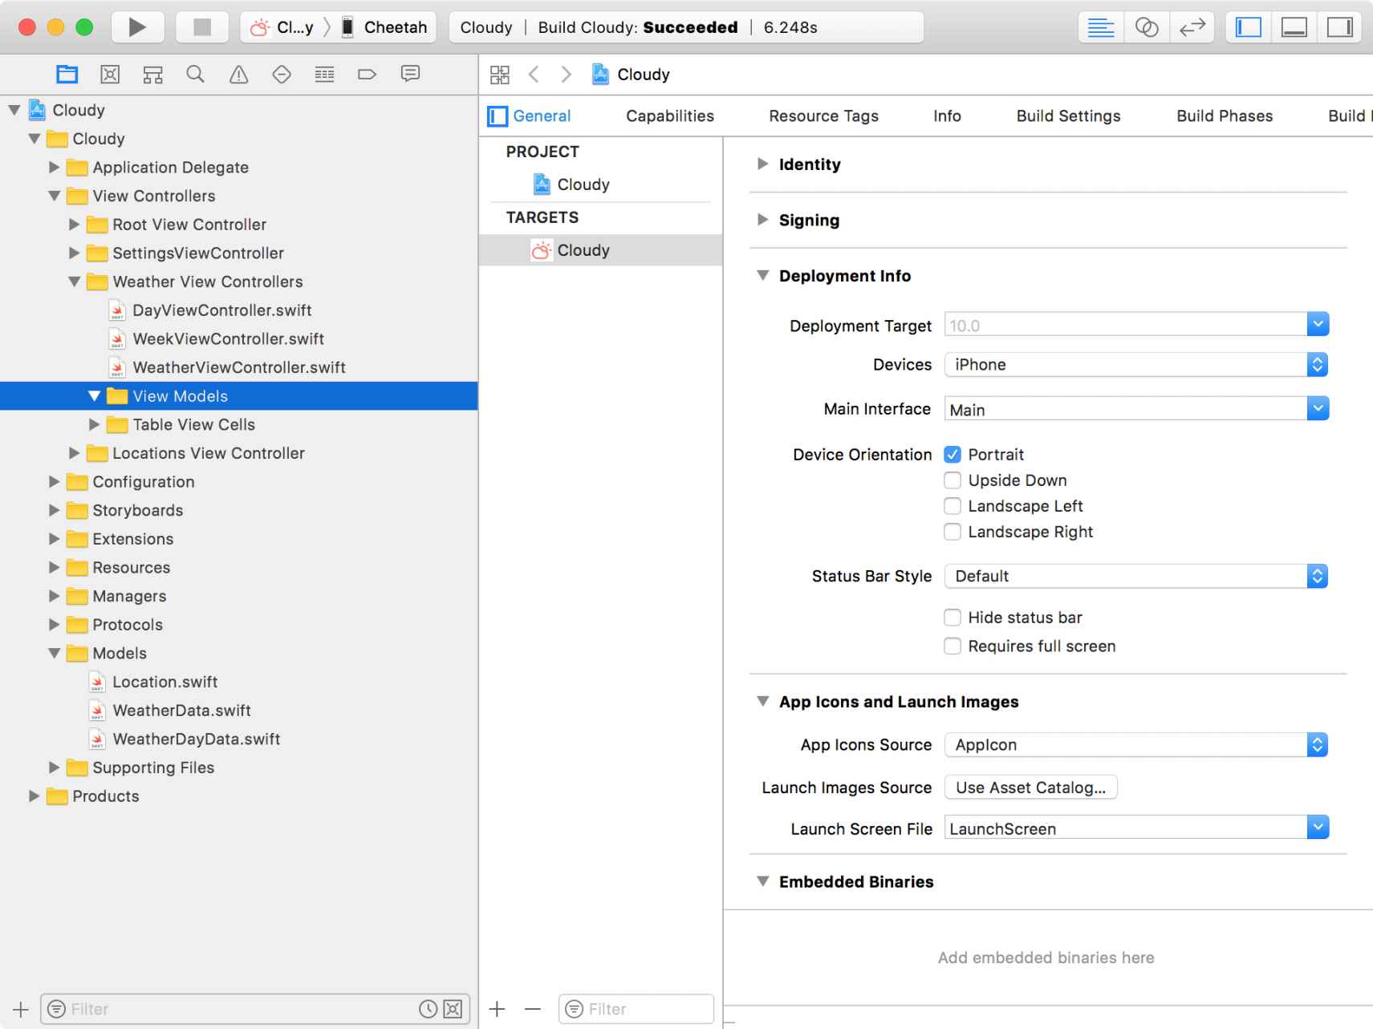Remove the selected target
The height and width of the screenshot is (1029, 1373).
tap(533, 1009)
